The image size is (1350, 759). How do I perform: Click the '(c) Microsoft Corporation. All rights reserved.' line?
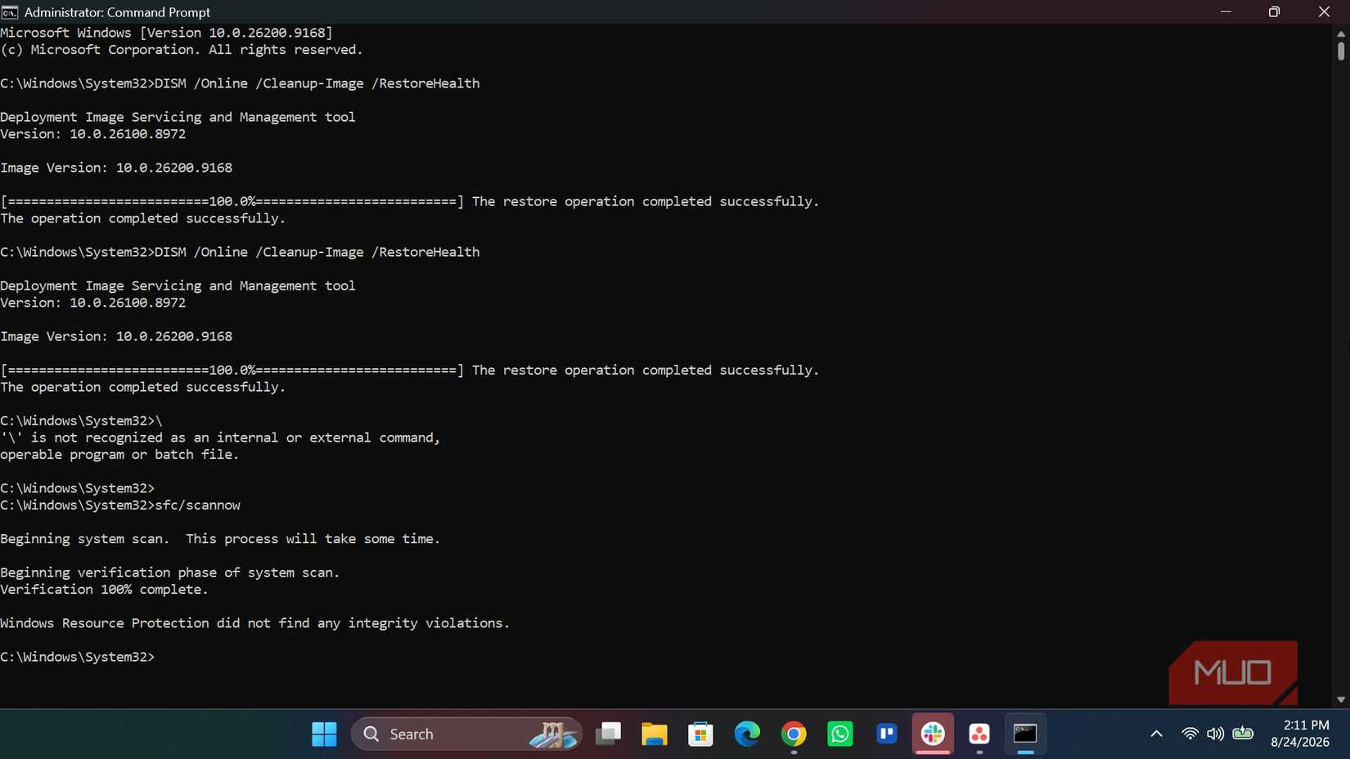tap(182, 50)
